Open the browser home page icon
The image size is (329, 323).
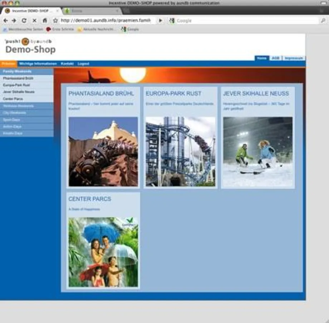coord(45,21)
